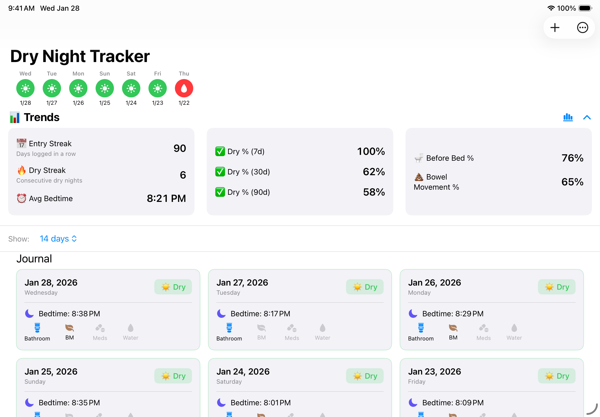
Task: Open the more options ellipsis menu
Action: (x=582, y=27)
